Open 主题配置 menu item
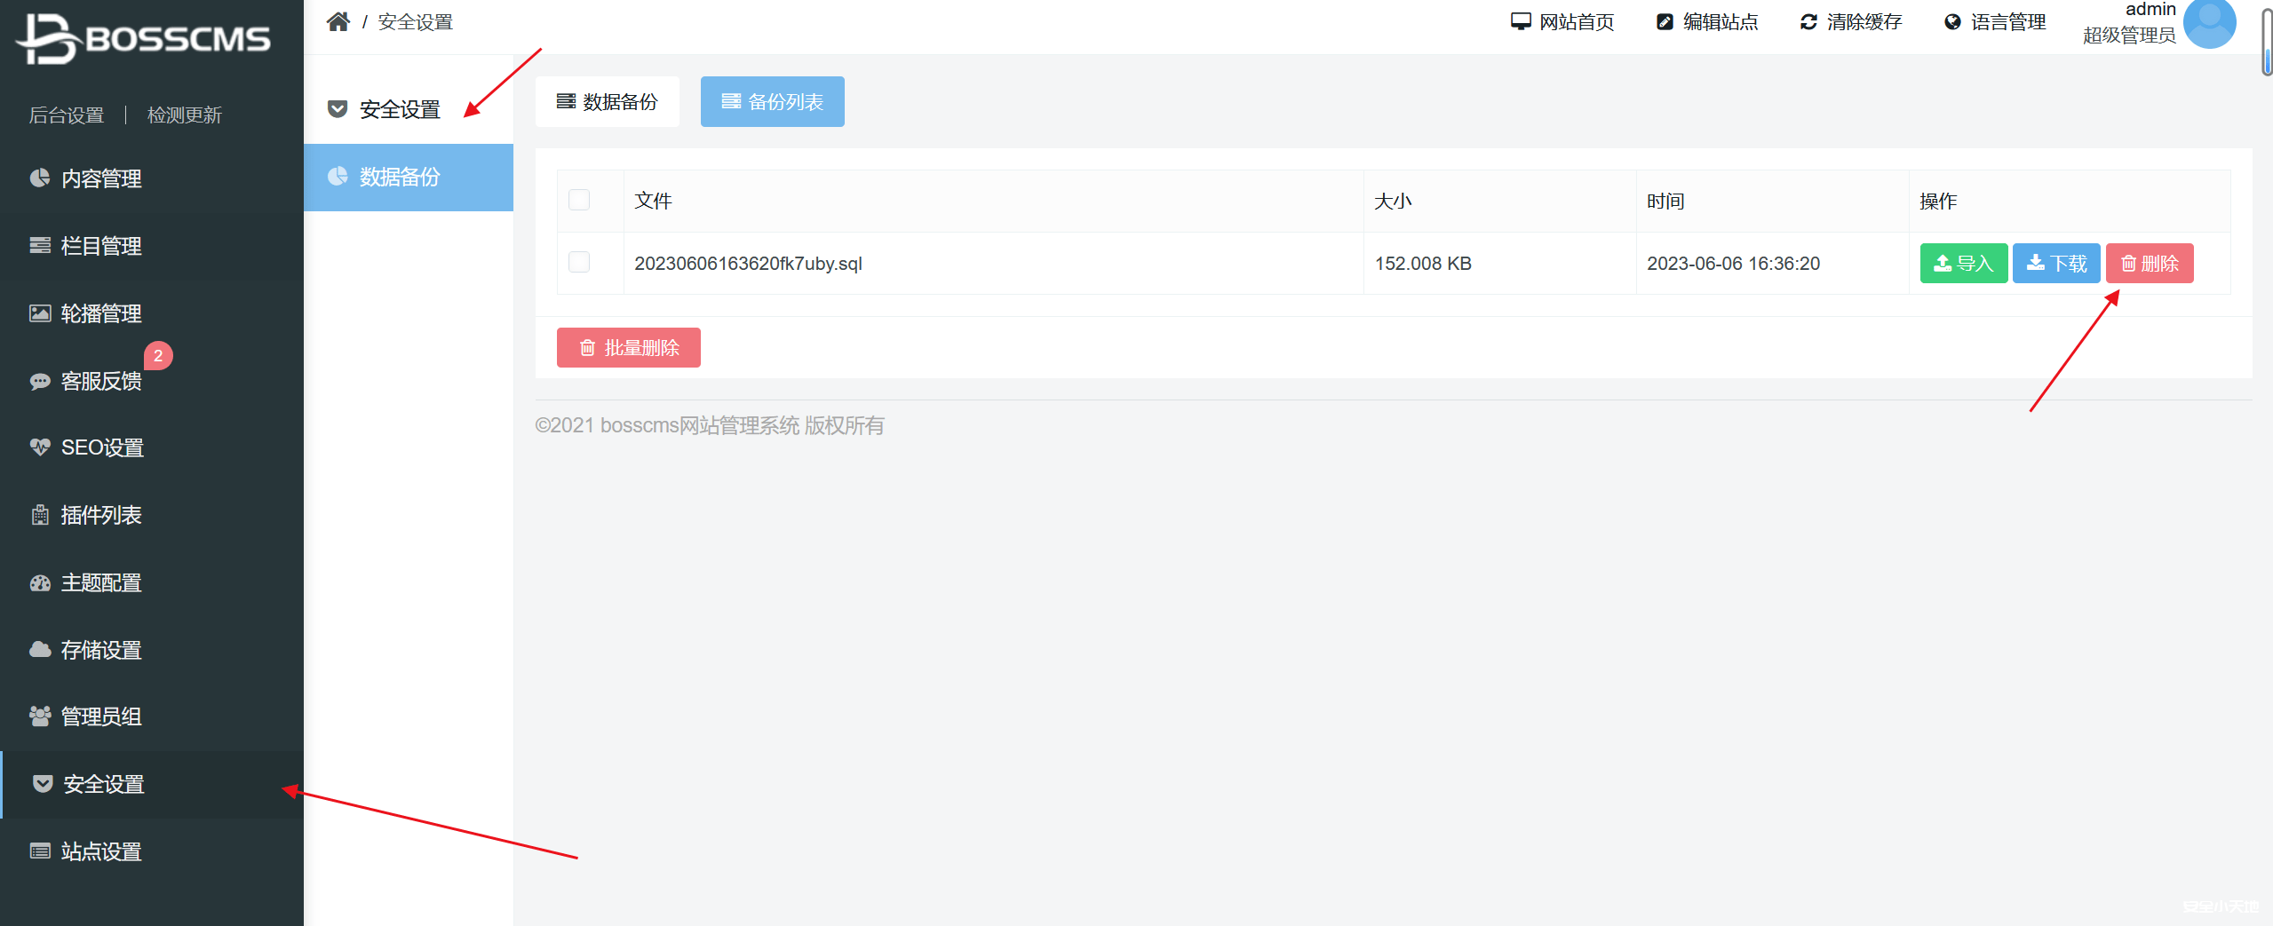Viewport: 2273px width, 926px height. click(152, 582)
